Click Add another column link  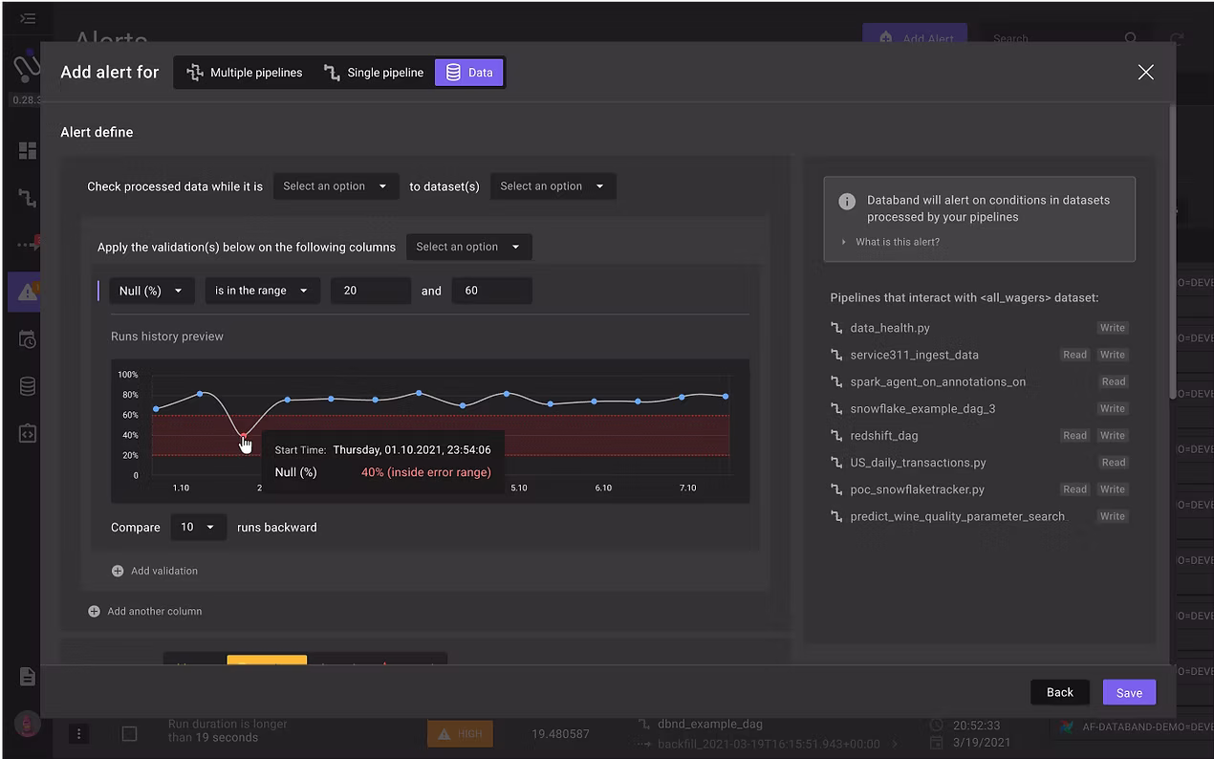[155, 611]
